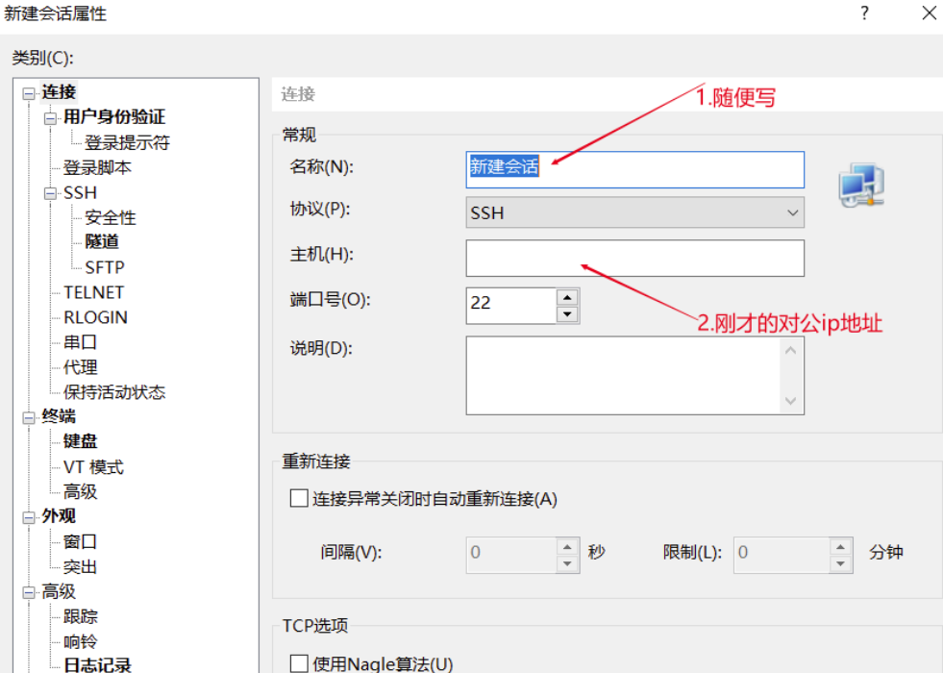Select 终端 category
Screen dimensions: 943x673
pyautogui.click(x=59, y=416)
